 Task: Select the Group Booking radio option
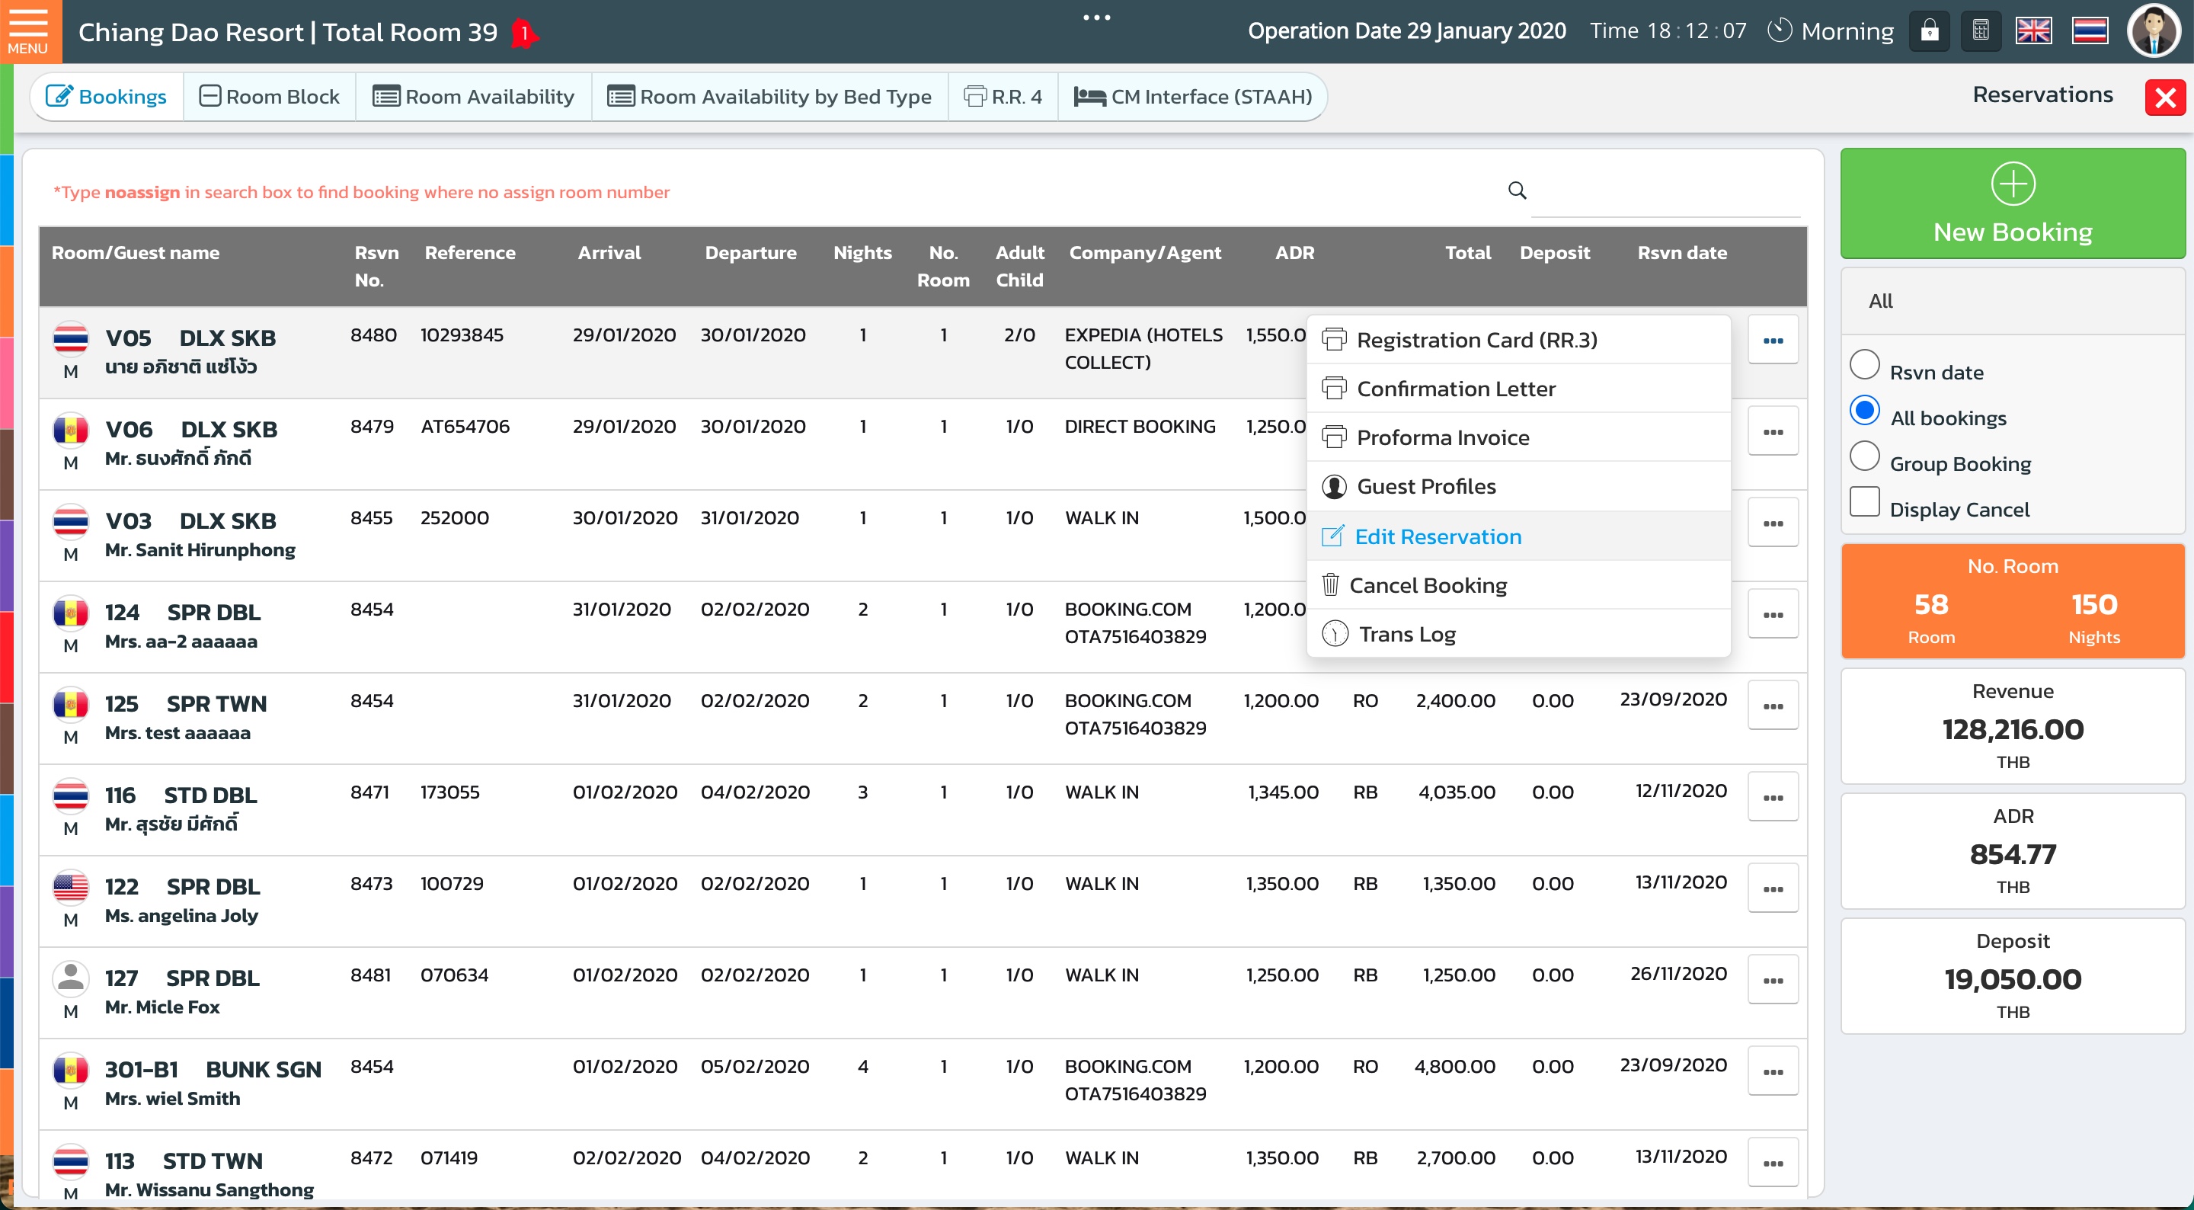coord(1864,456)
